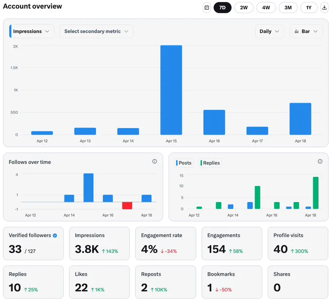This screenshot has width=332, height=301.
Task: Click the Apr 14 impressions bar
Action: click(x=128, y=131)
